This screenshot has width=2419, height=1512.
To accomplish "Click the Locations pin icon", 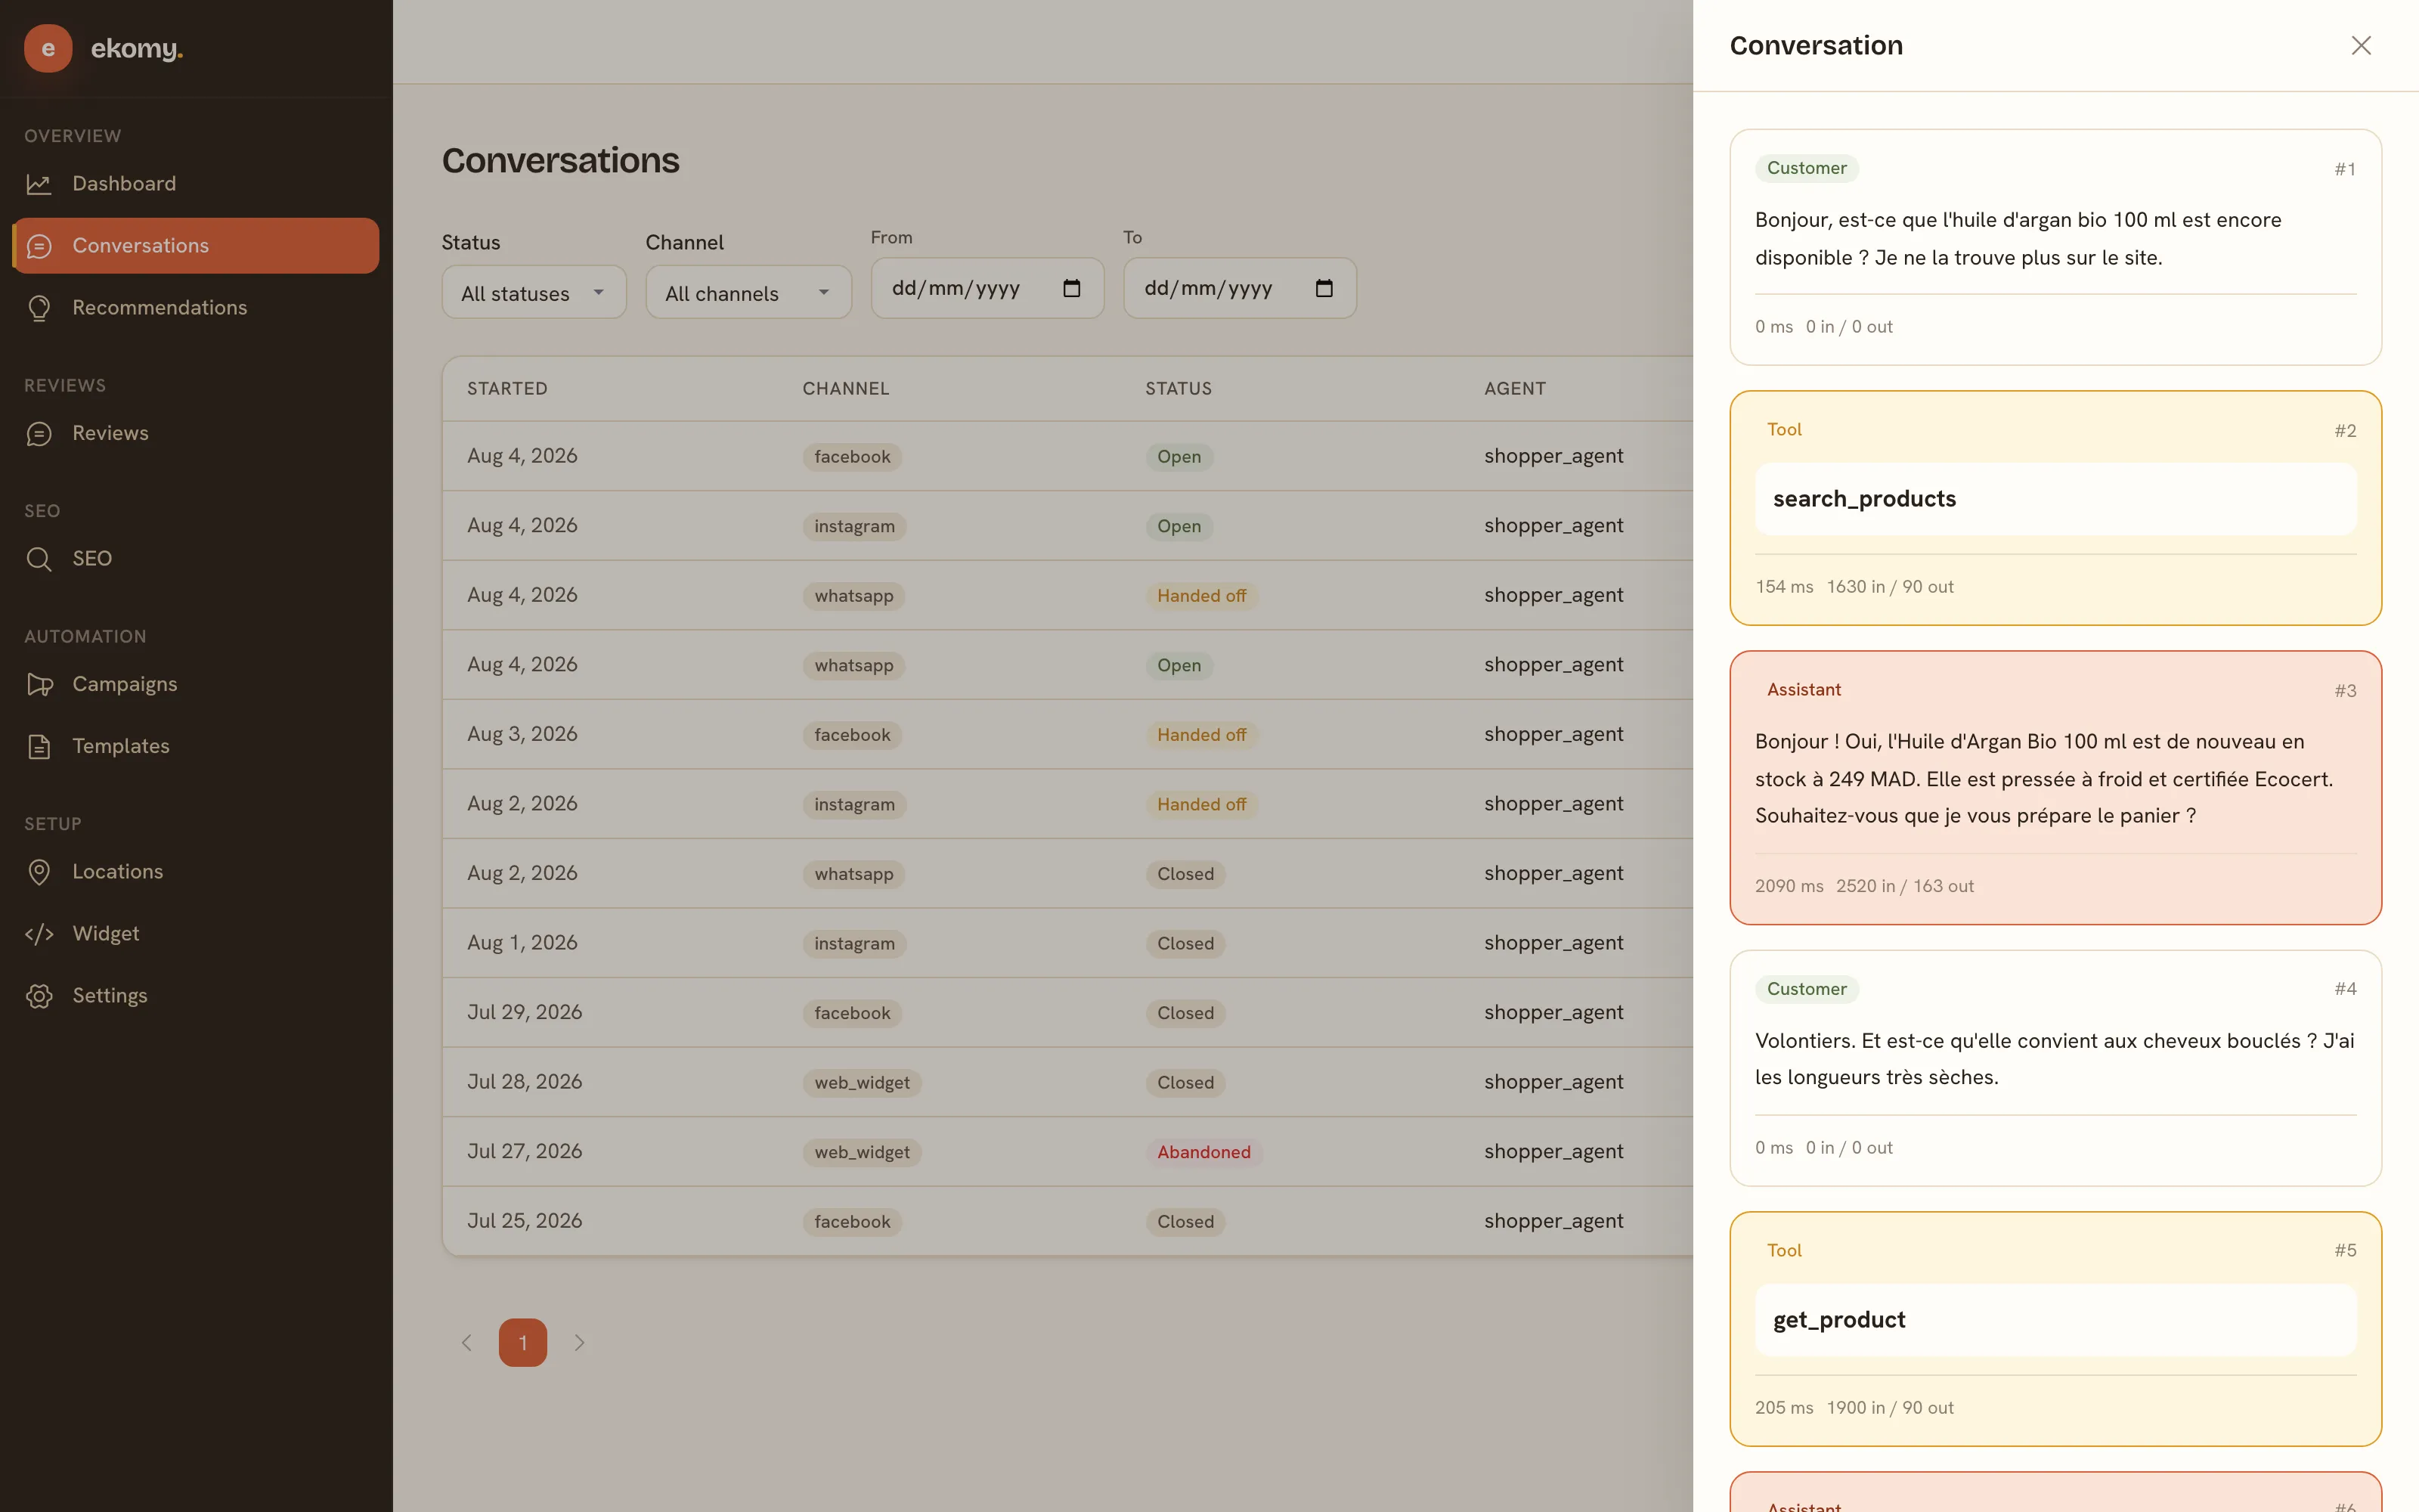I will coord(39,872).
